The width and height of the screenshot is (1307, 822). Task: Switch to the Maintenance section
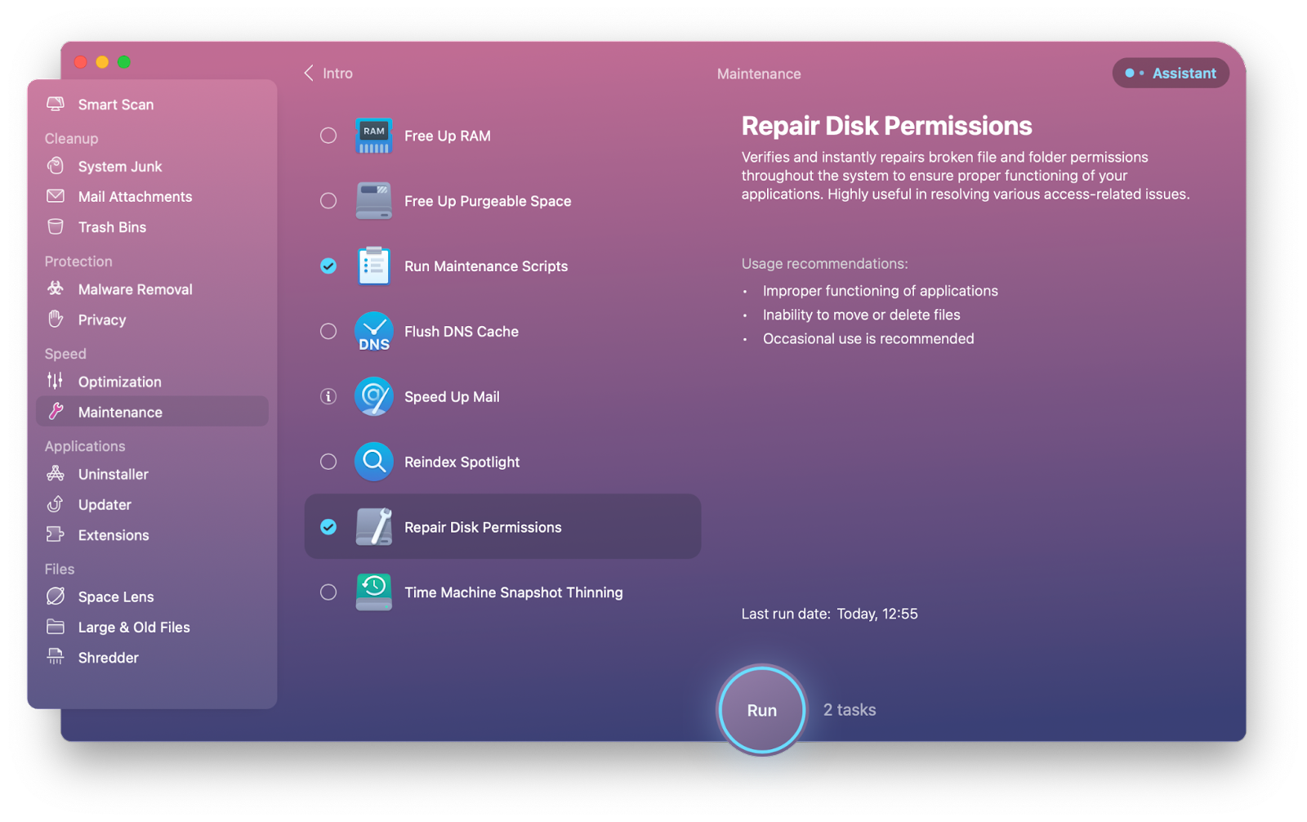(x=120, y=411)
